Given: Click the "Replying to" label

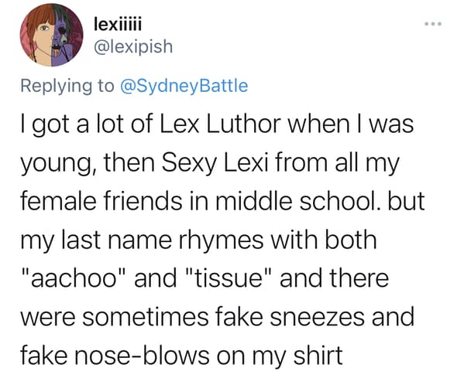Looking at the screenshot, I should coord(67,86).
